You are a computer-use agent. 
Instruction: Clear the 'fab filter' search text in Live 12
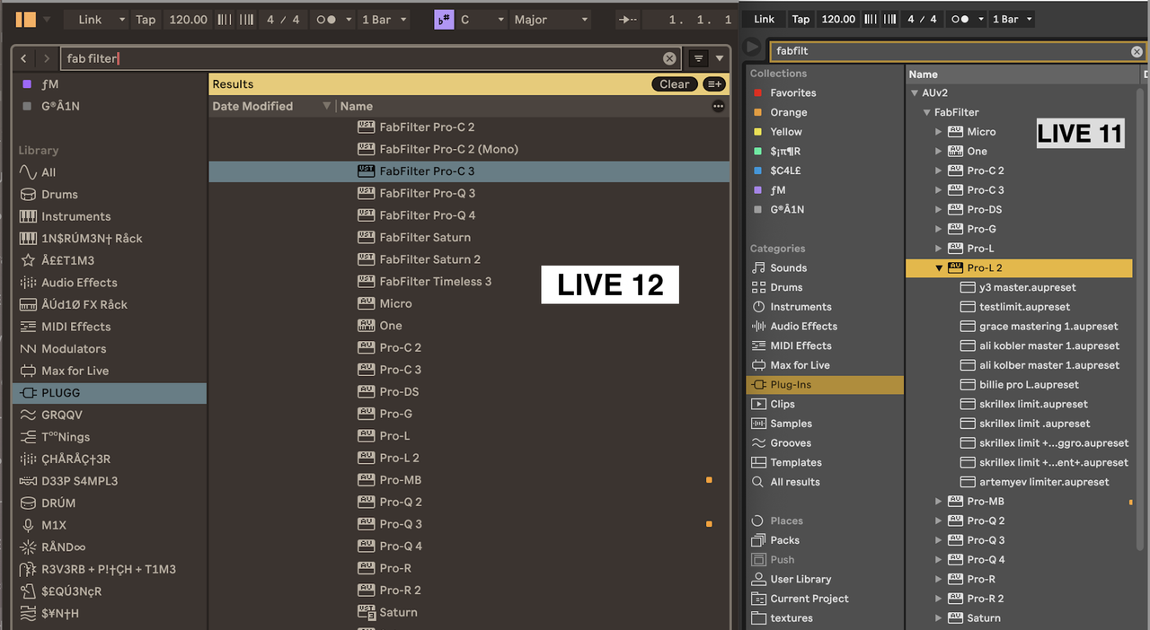669,58
